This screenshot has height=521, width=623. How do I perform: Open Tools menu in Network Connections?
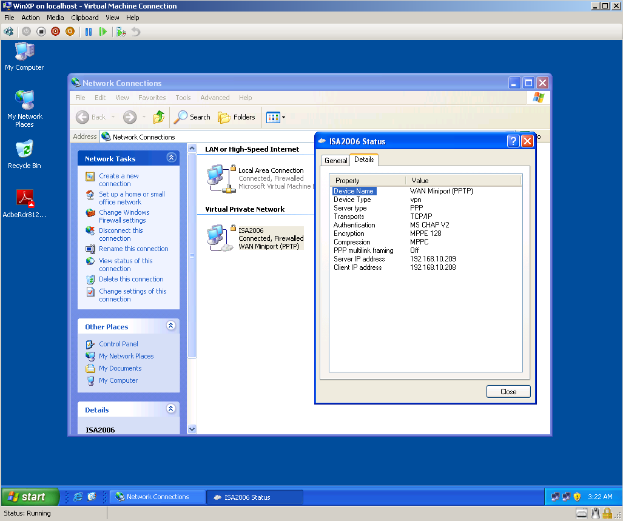pos(183,98)
